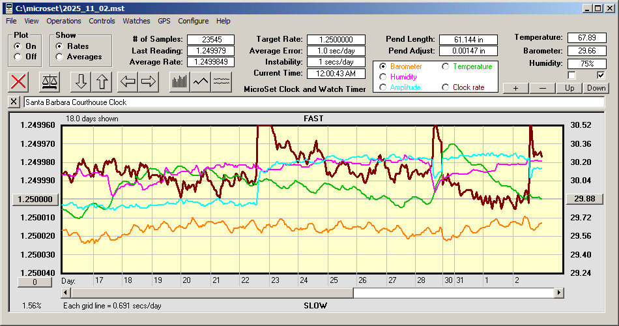Select the zigzag line graph style icon

(x=201, y=81)
